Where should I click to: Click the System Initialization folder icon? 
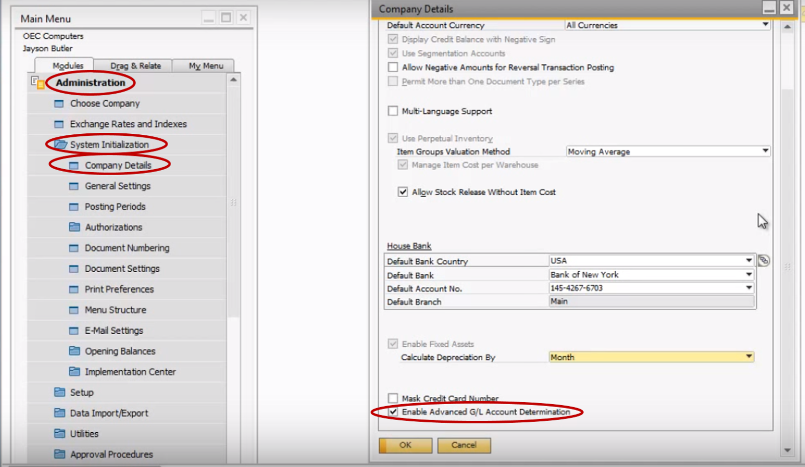pos(60,144)
